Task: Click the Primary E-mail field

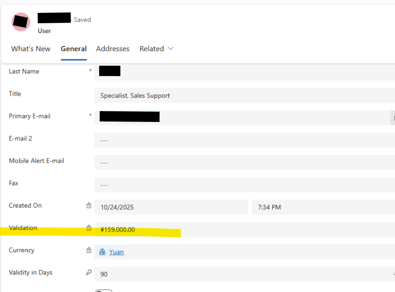Action: point(242,117)
